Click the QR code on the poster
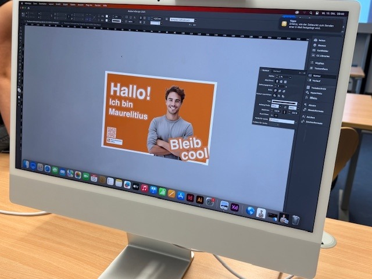The height and width of the screenshot is (279, 372). [111, 132]
